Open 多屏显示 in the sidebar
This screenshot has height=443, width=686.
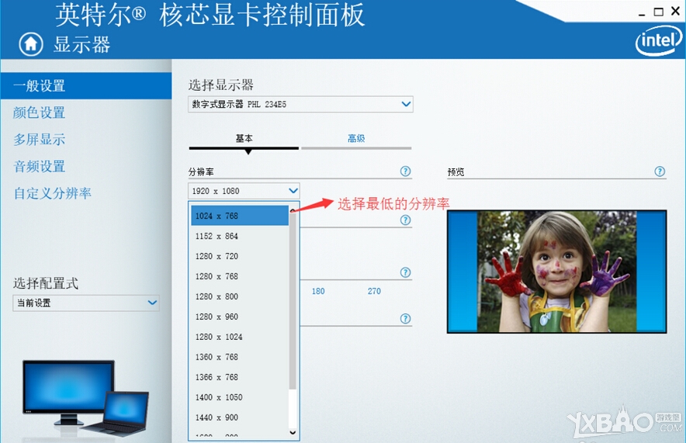pos(40,140)
